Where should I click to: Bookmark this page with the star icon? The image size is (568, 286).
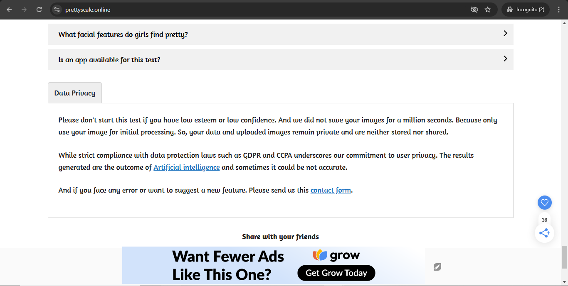point(488,10)
